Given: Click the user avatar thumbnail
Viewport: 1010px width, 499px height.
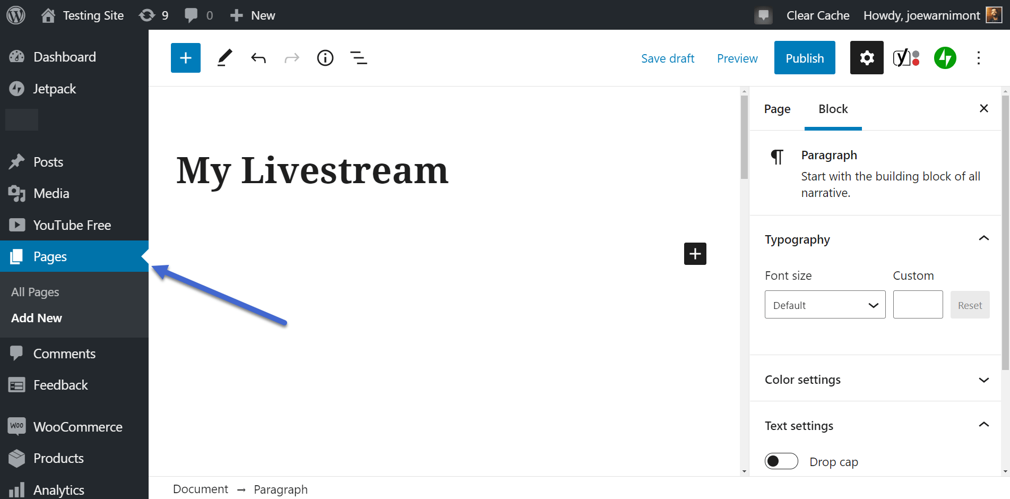Looking at the screenshot, I should click(x=994, y=15).
